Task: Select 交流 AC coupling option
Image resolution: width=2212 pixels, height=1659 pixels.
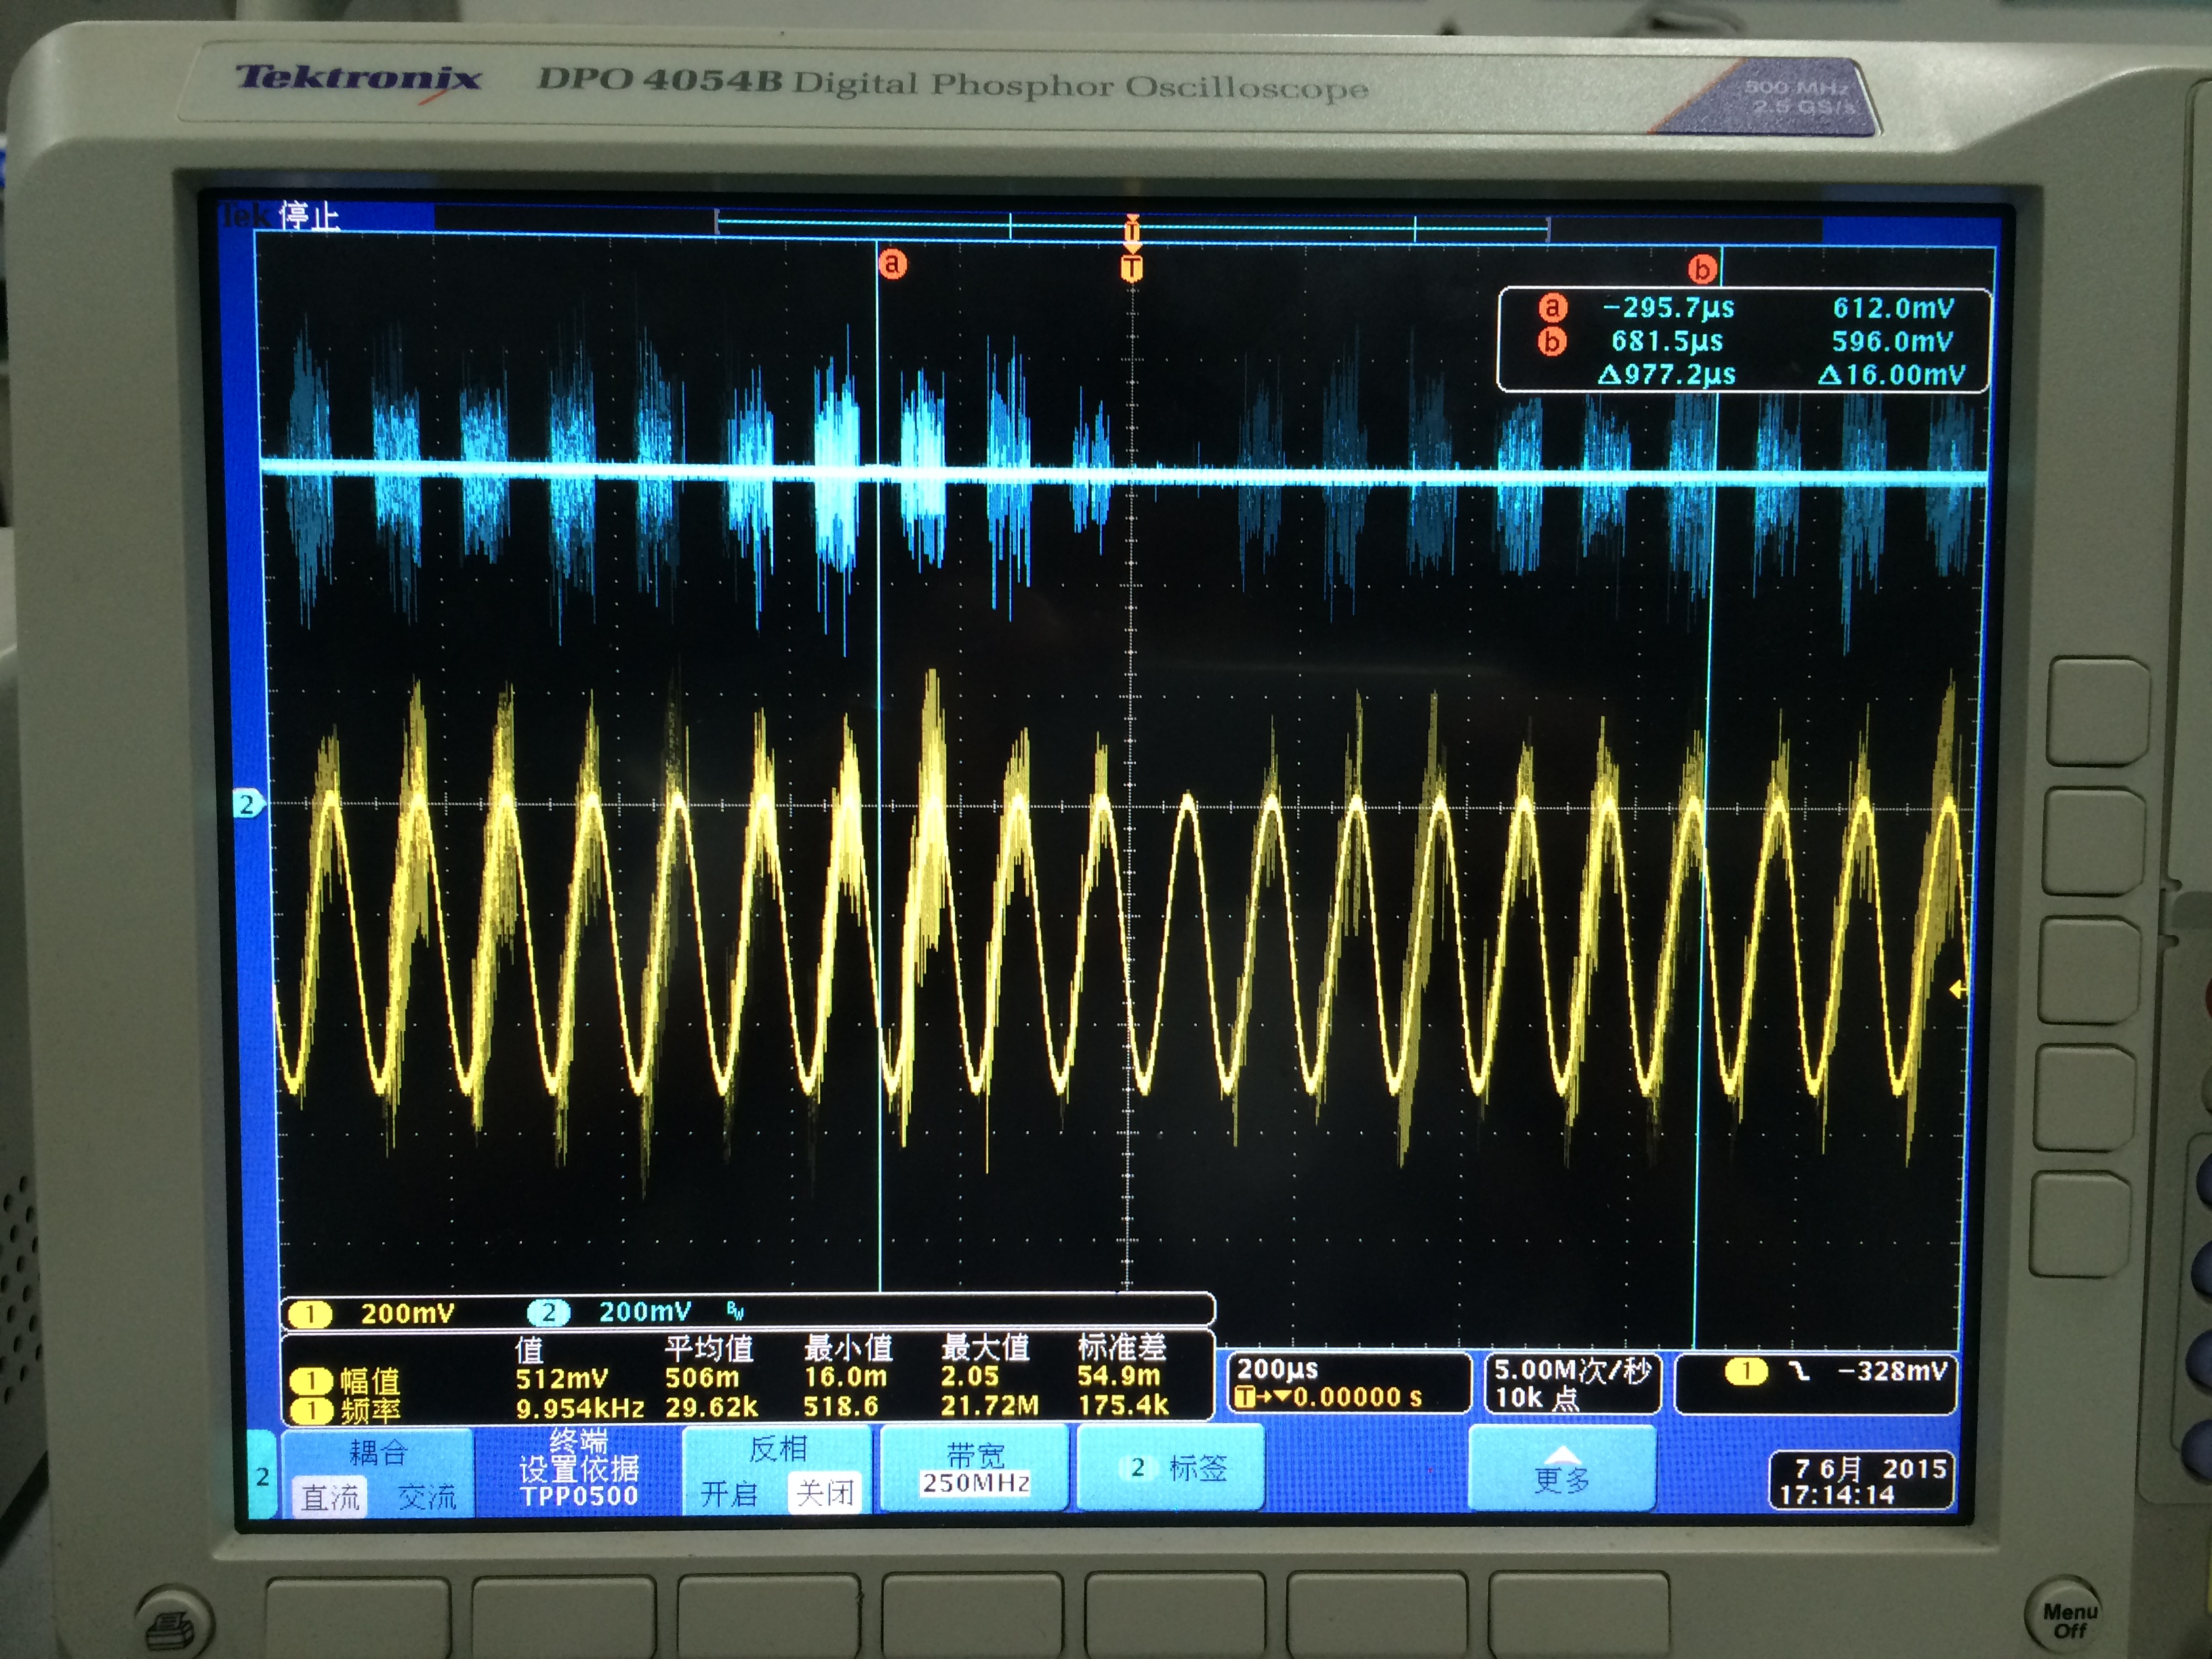Action: pyautogui.click(x=427, y=1497)
